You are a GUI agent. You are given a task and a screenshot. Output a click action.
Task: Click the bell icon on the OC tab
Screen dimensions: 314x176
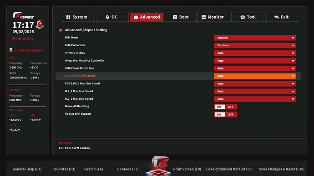point(107,17)
